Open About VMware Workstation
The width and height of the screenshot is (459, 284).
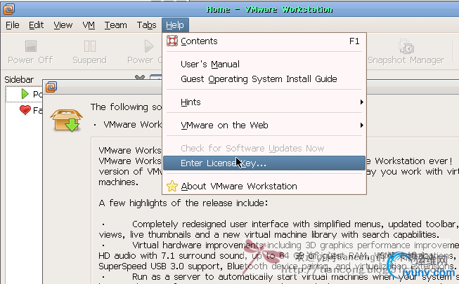click(264, 186)
